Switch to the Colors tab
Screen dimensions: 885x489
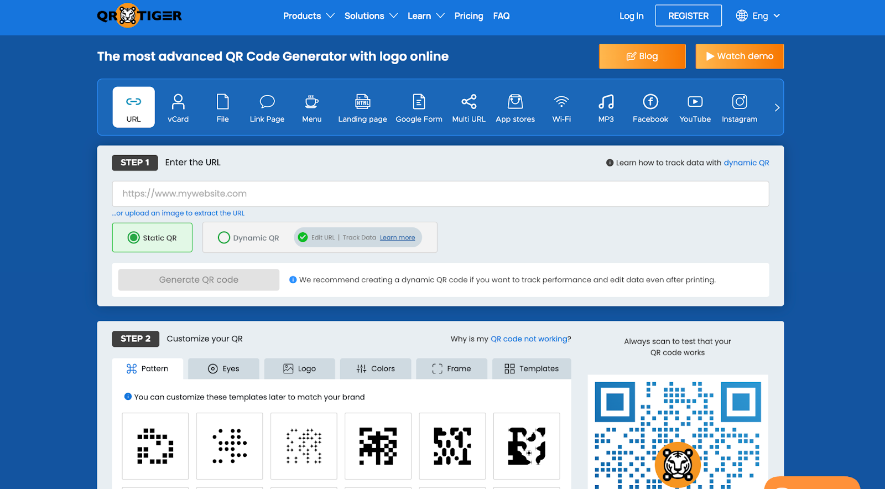click(376, 368)
